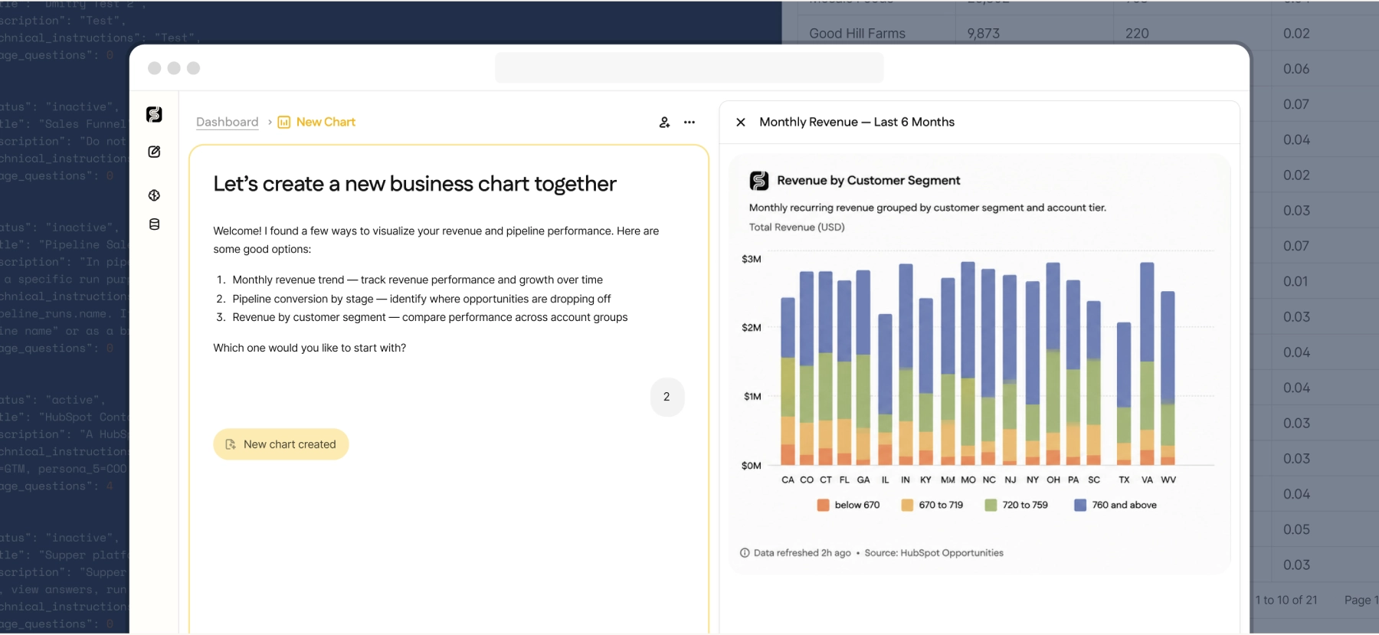Click the CA bar in the chart
Image resolution: width=1379 pixels, height=635 pixels.
(x=788, y=381)
